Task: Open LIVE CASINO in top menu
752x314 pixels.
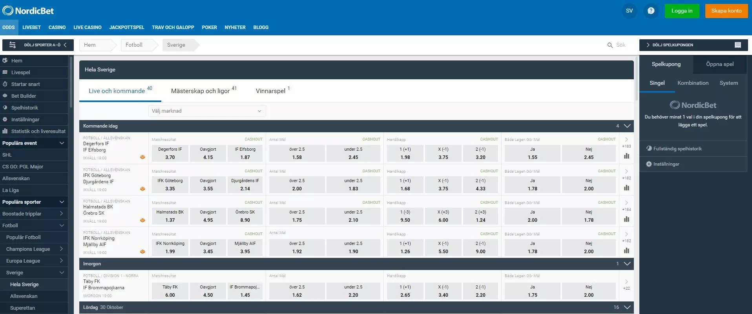Action: pos(88,27)
